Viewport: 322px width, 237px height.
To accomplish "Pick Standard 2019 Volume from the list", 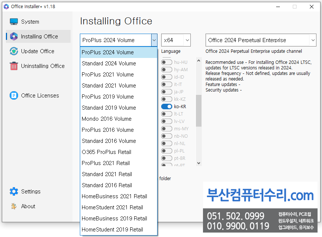I will 119,108.
